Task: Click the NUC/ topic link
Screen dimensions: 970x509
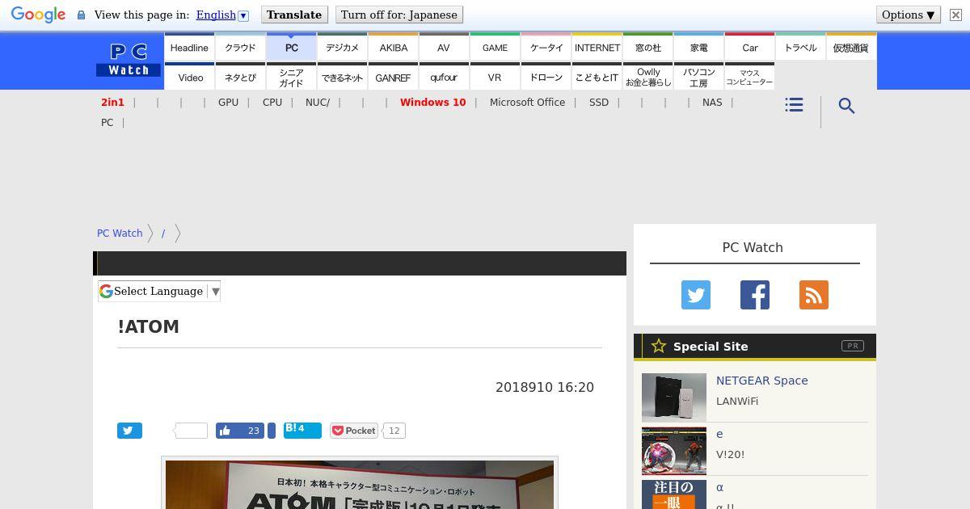Action: coord(318,102)
